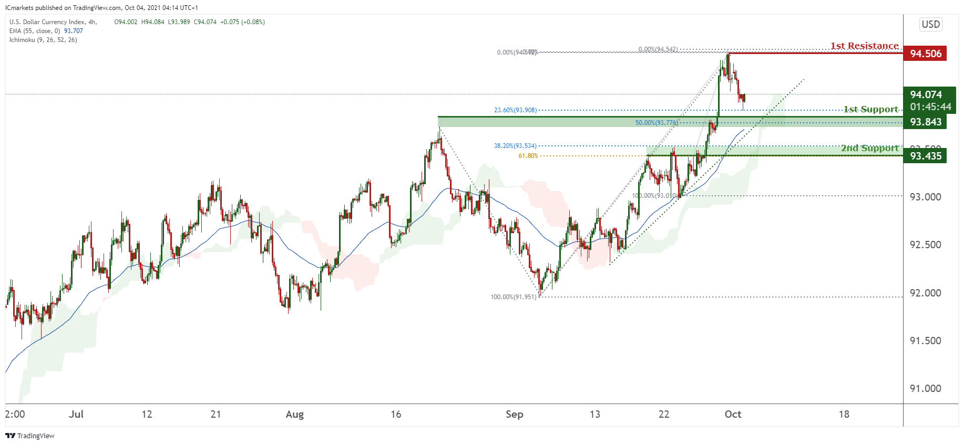Click the Aug label on time axis
Screen dimensions: 964x445
point(295,415)
